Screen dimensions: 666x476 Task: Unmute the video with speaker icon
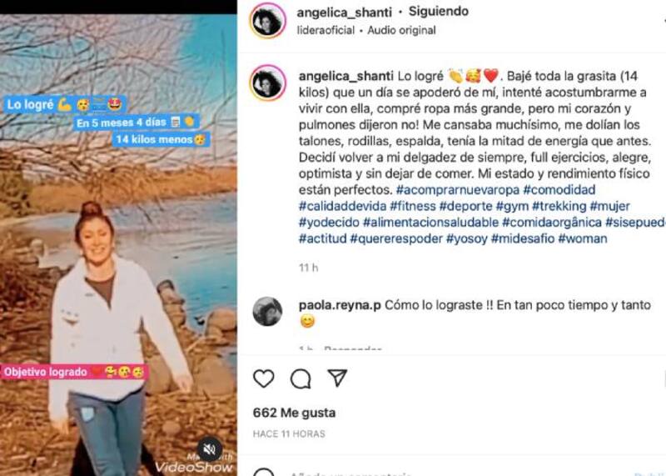tap(209, 448)
